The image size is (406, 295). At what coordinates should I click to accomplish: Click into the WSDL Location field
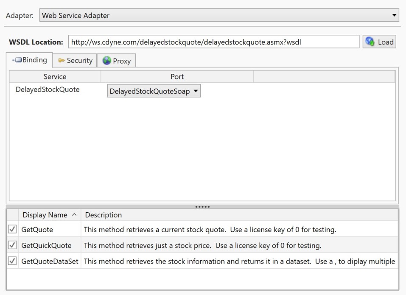click(213, 42)
